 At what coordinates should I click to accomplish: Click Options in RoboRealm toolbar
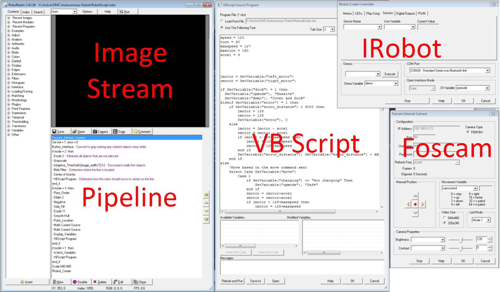[88, 11]
